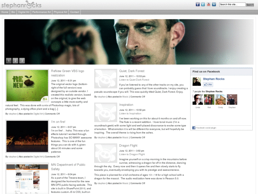Open the Quiet, Dark Forest post title
Screen dimensions: 258x194
(x=132, y=71)
